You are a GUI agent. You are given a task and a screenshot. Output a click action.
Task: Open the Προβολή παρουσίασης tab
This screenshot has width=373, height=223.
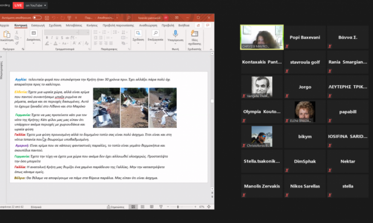(x=118, y=26)
